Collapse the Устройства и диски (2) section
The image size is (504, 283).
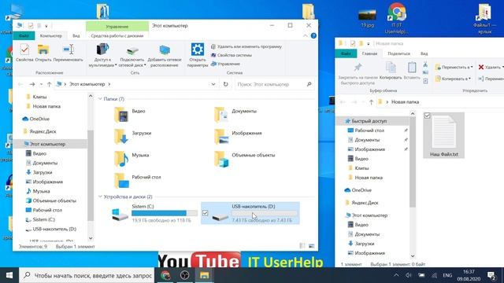pos(100,197)
